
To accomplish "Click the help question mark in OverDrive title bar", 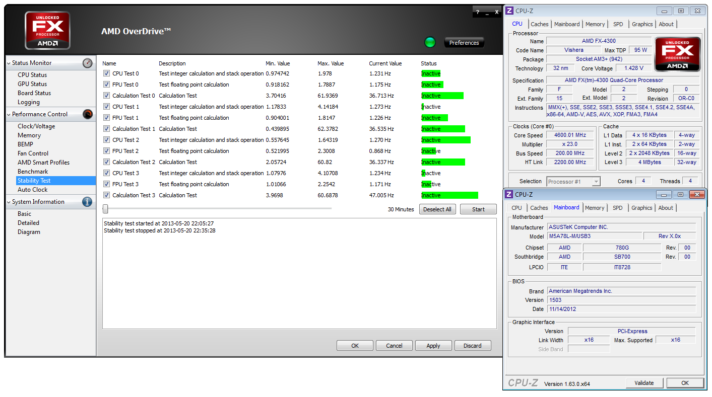I will pyautogui.click(x=478, y=12).
